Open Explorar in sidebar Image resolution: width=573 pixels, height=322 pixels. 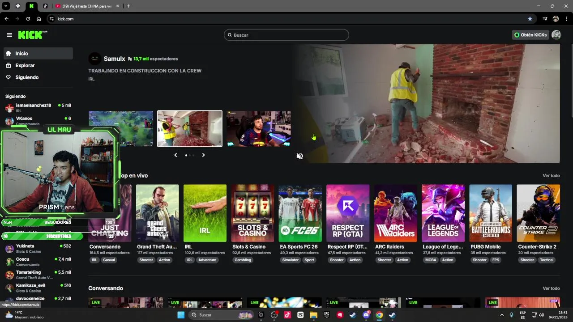click(x=38, y=65)
